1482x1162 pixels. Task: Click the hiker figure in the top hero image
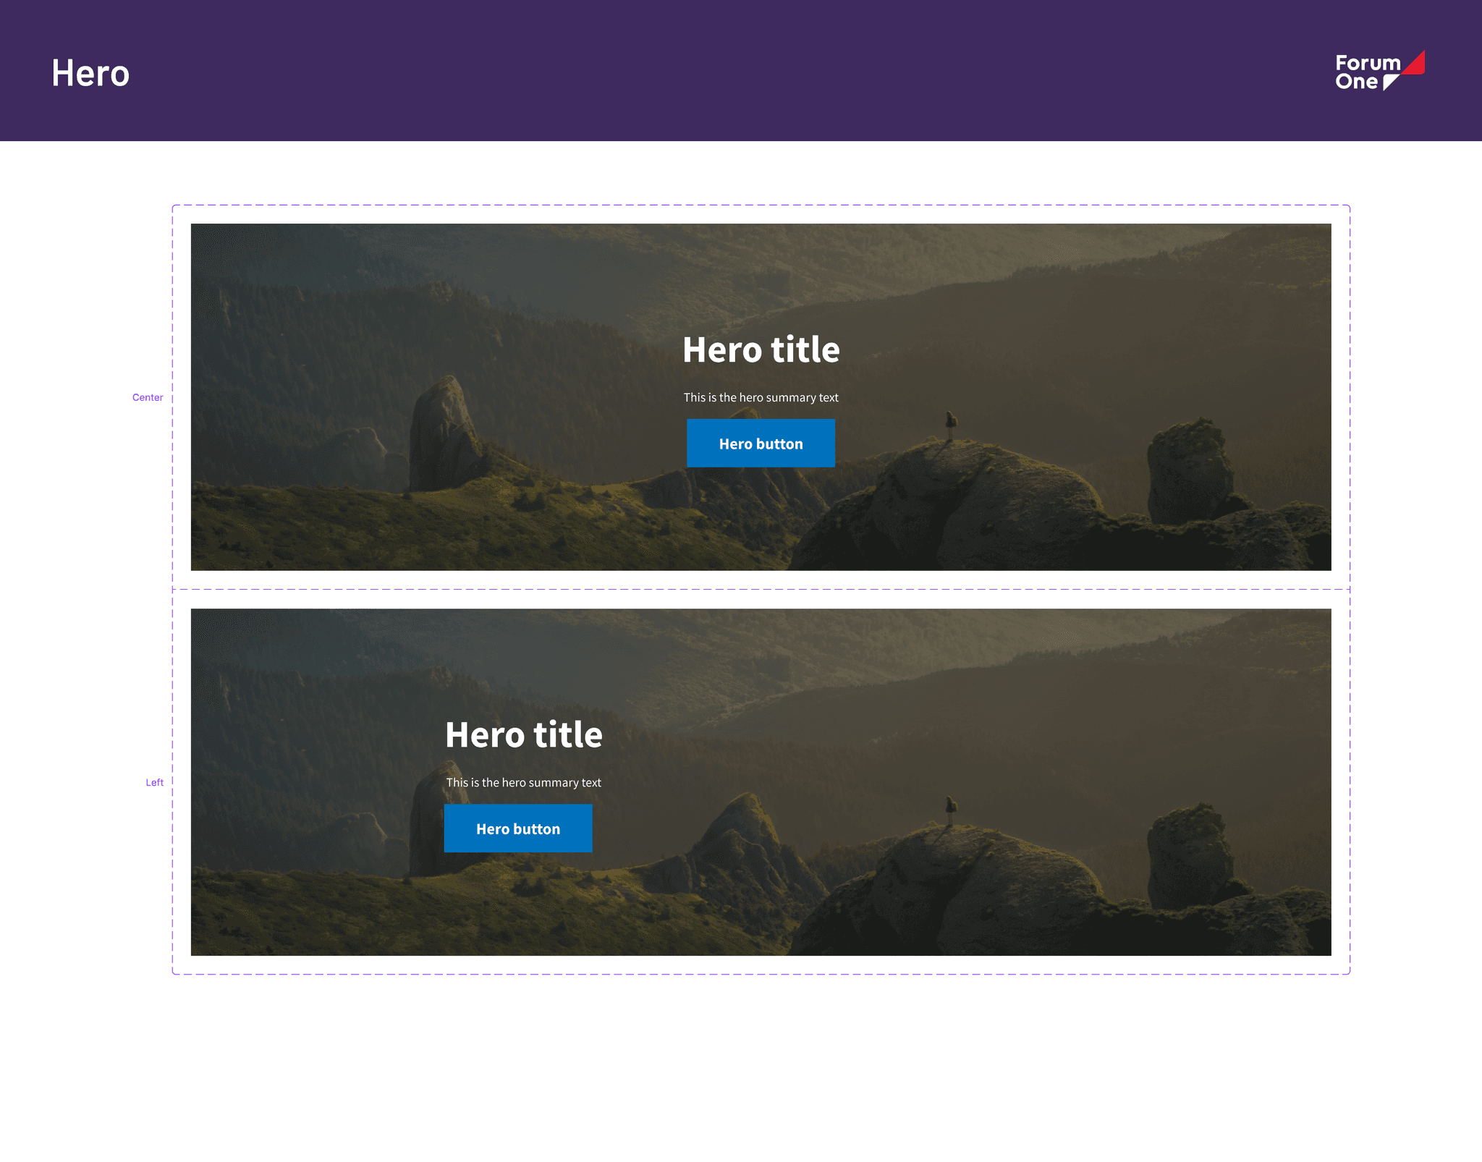(x=951, y=424)
